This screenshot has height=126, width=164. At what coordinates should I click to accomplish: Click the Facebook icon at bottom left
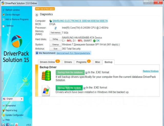click(x=7, y=124)
